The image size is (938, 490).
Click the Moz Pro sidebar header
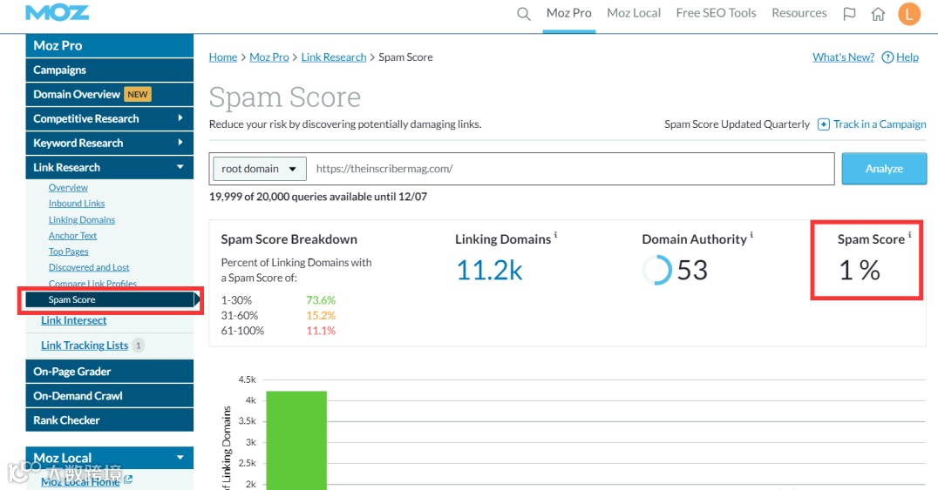[x=110, y=45]
